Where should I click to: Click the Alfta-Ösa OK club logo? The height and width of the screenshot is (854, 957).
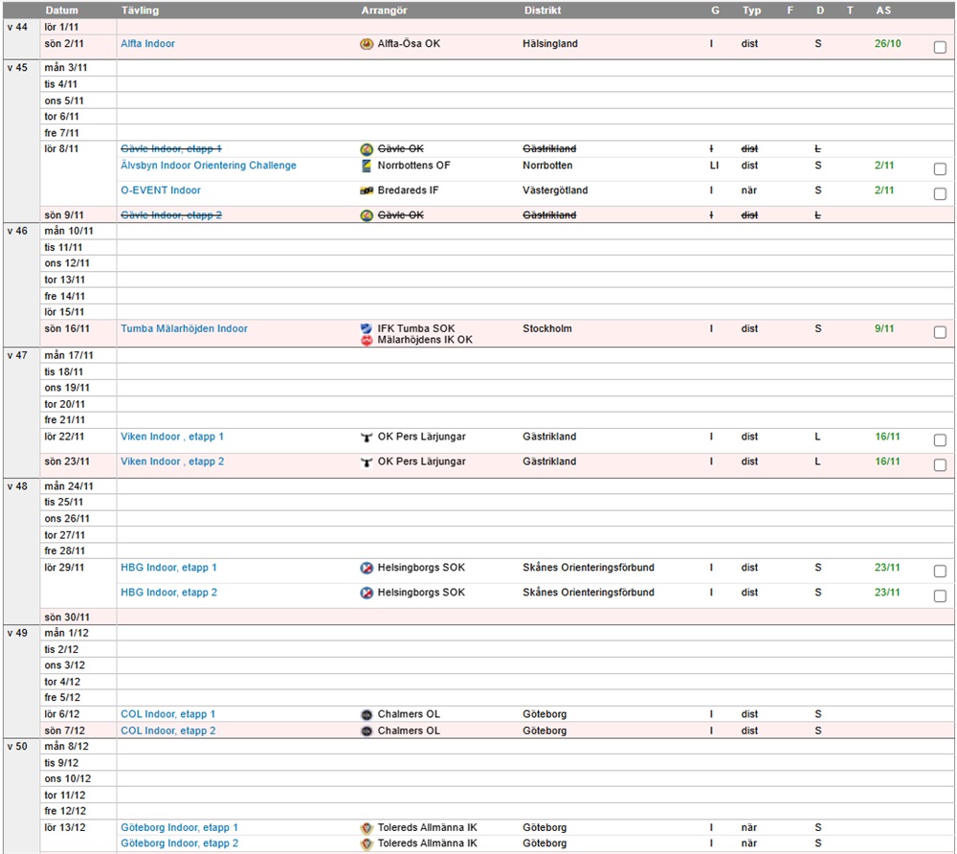tap(366, 44)
